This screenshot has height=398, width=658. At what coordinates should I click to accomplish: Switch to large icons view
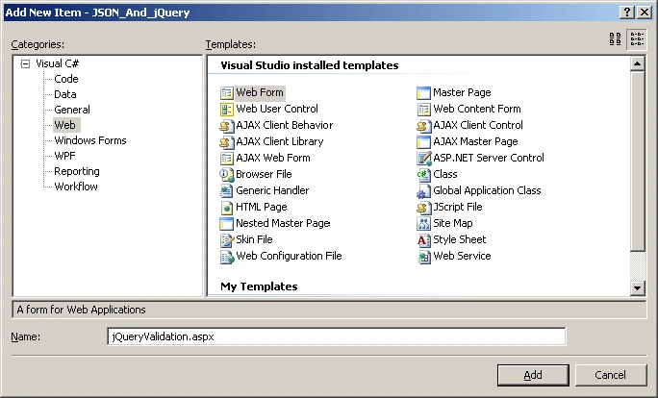(x=616, y=39)
